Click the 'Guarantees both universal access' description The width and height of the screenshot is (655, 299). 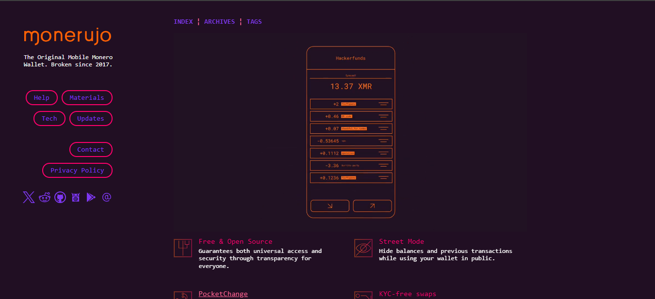click(260, 259)
